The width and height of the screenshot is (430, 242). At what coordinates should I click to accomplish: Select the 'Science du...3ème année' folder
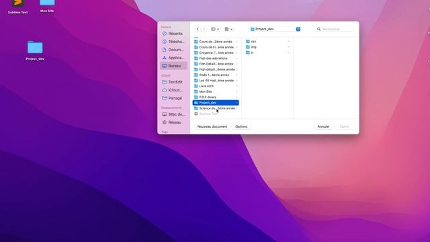[216, 108]
